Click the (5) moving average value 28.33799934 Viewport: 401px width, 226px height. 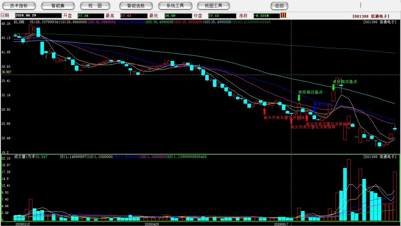click(44, 22)
